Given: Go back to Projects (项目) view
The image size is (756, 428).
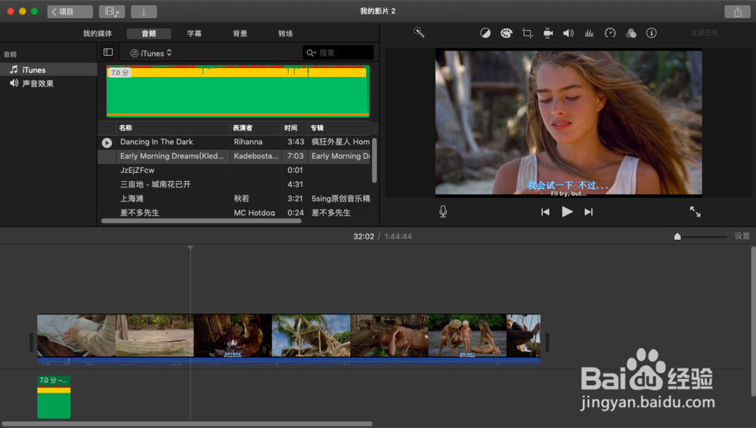Looking at the screenshot, I should [x=70, y=11].
